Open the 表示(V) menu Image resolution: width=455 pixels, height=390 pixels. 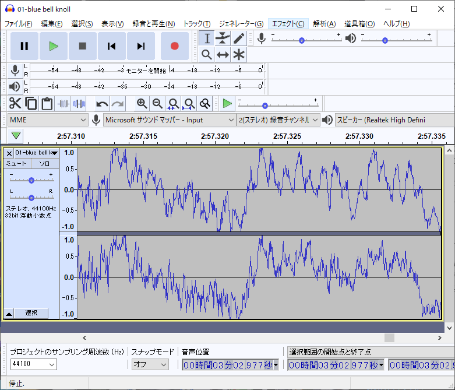coord(112,24)
